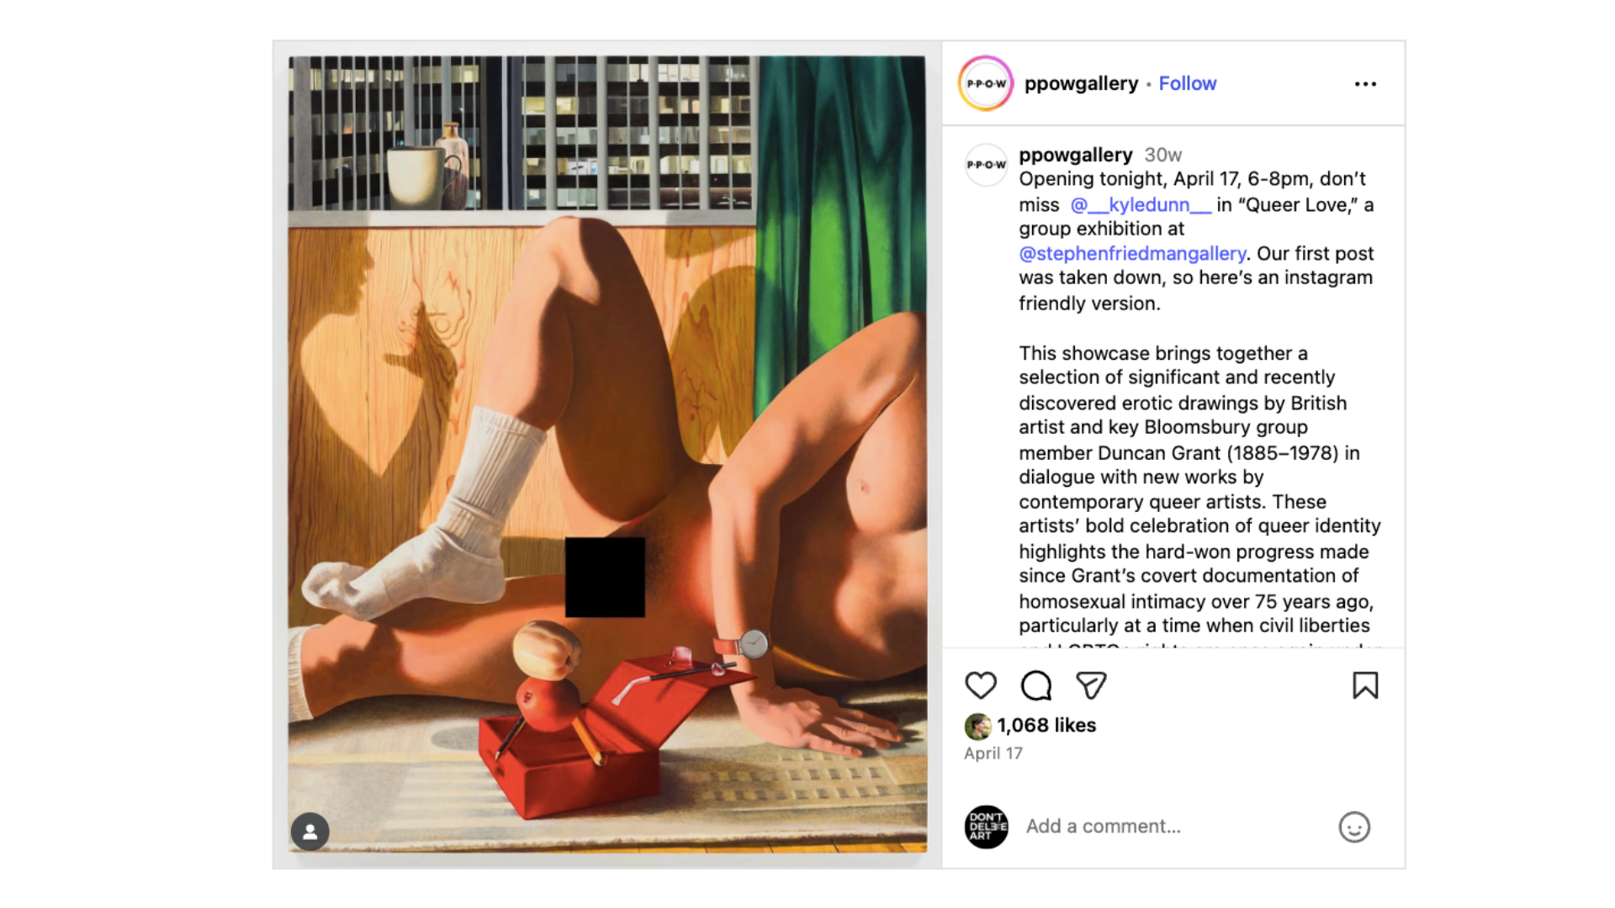The image size is (1615, 908).
Task: Visit the @stephenfriedmangallery mention link
Action: point(1132,253)
